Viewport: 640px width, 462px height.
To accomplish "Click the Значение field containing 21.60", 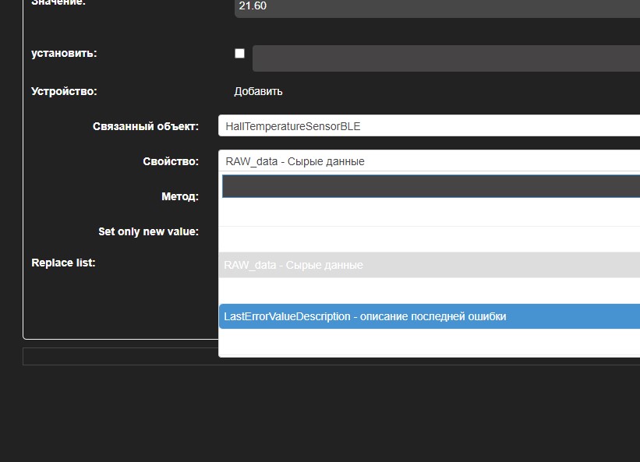I will pyautogui.click(x=429, y=9).
